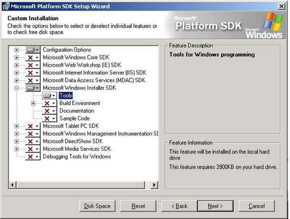Select Microsoft Tablet PC SDK label

click(x=71, y=126)
